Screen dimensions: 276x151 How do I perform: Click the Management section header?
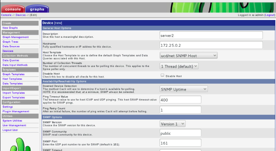[x=20, y=32]
